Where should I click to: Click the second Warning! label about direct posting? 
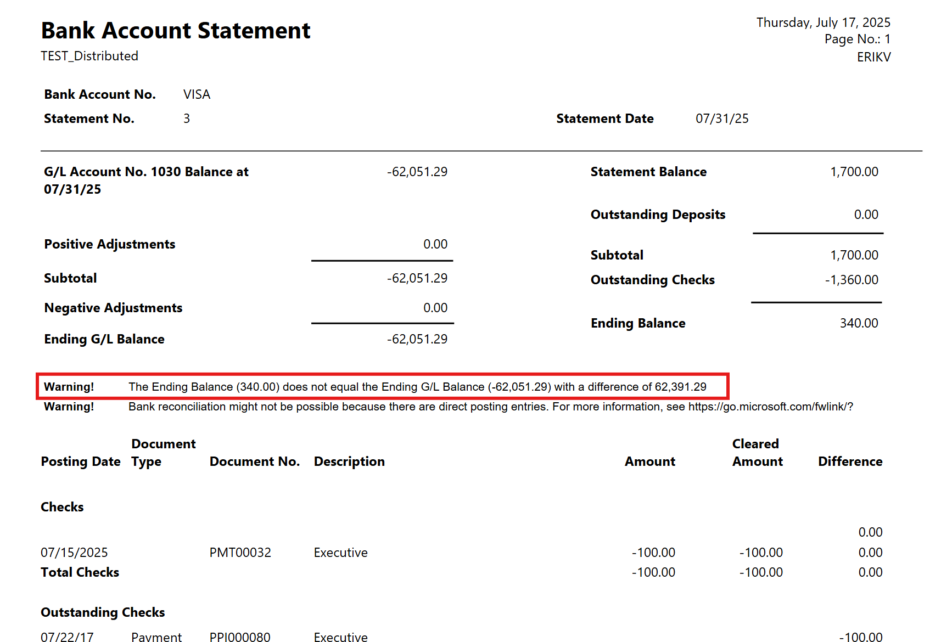[x=69, y=407]
